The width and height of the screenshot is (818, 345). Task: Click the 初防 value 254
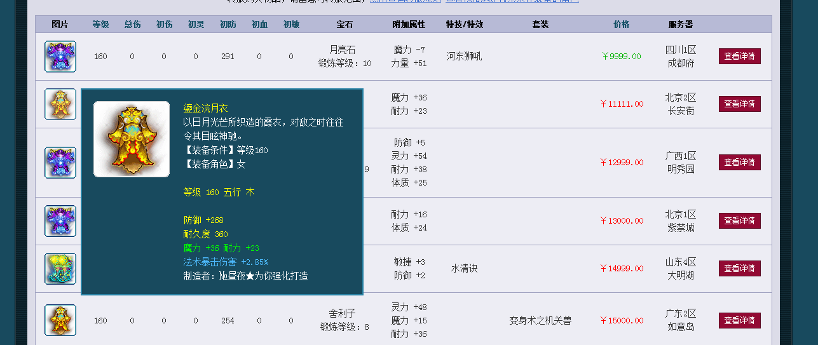coord(228,320)
